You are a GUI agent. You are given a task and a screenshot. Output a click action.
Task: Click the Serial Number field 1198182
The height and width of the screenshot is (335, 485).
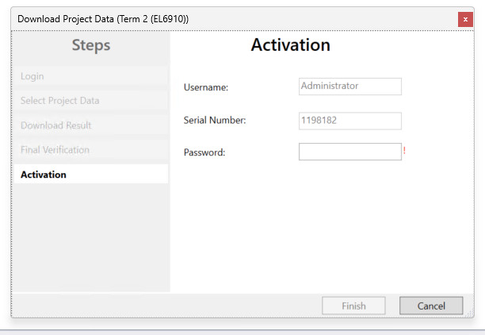(349, 121)
